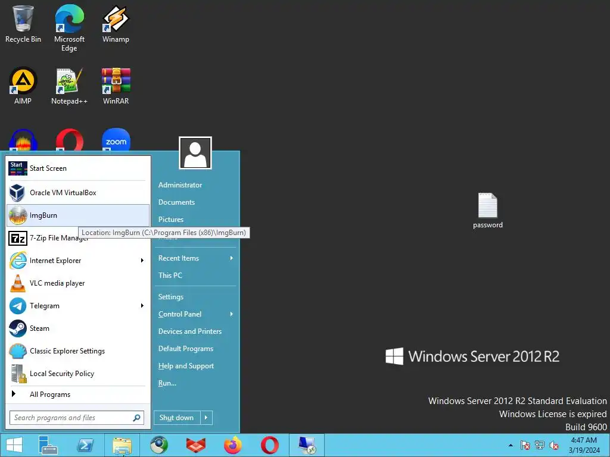The width and height of the screenshot is (610, 457).
Task: Open the Chromium globe browser taskbar icon
Action: point(159,445)
